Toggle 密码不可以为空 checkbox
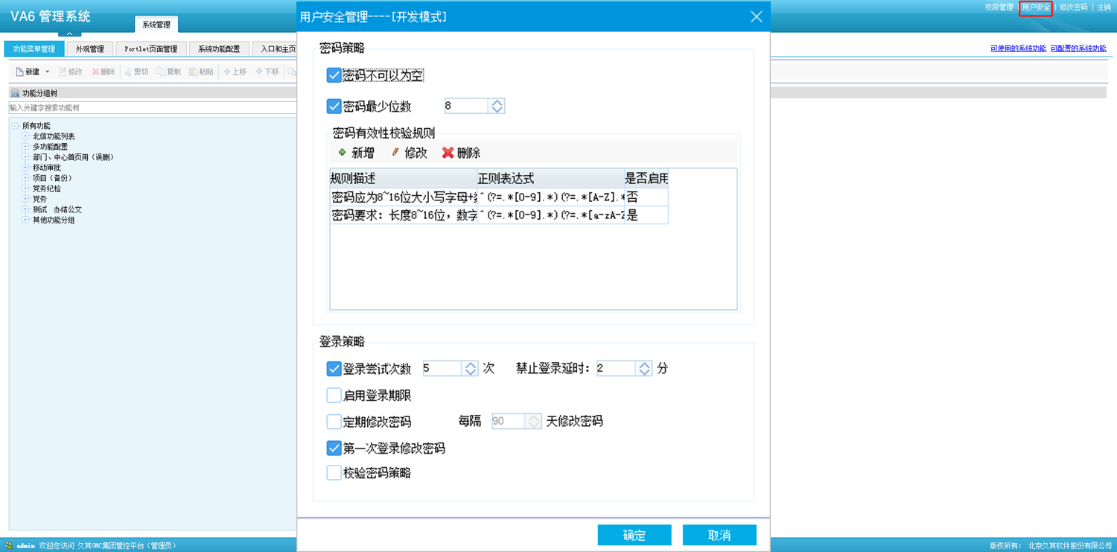 pyautogui.click(x=334, y=75)
